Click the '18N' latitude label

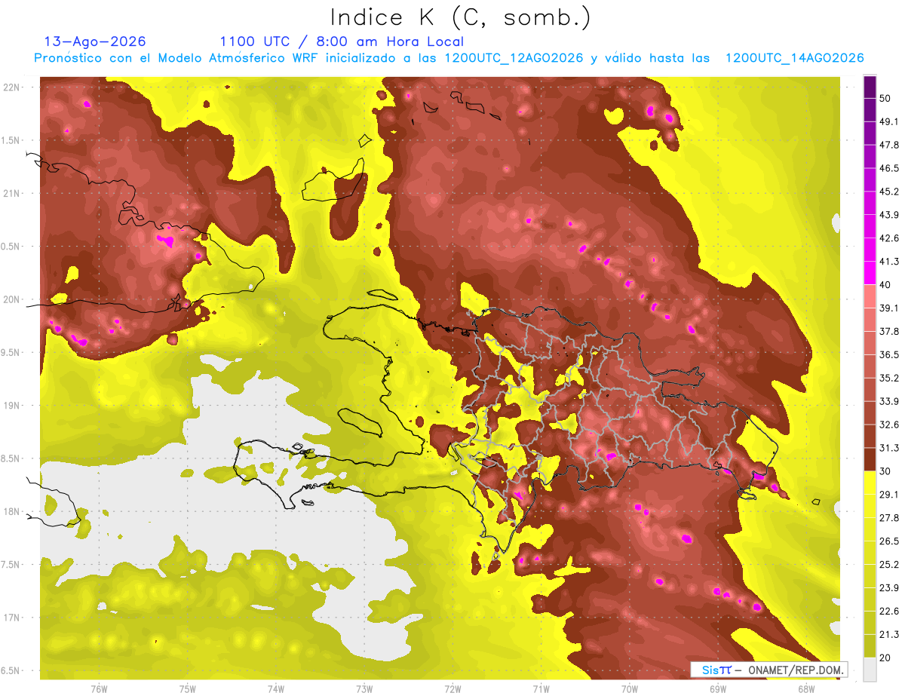pos(11,512)
